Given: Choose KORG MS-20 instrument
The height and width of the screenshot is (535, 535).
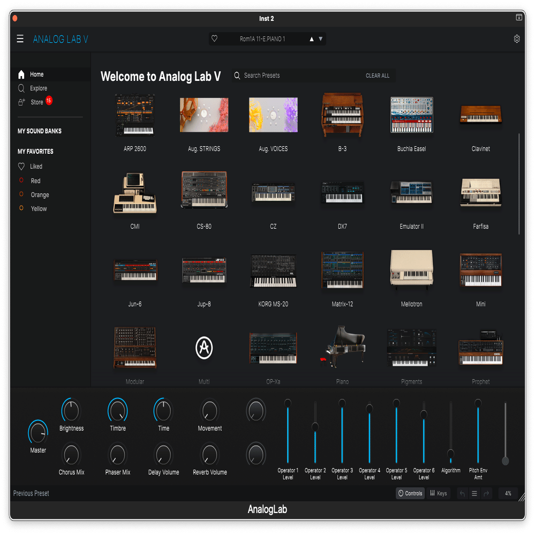Looking at the screenshot, I should point(273,270).
